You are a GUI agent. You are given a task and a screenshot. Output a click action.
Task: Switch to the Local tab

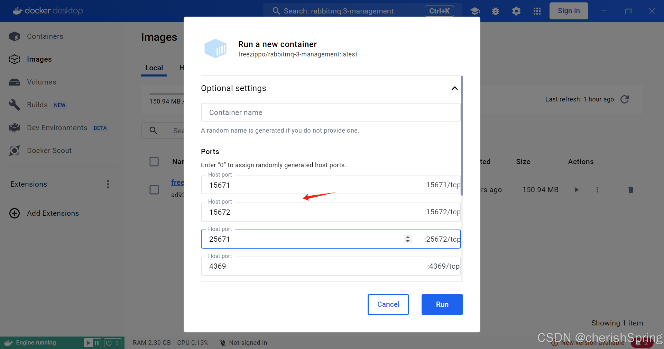click(x=154, y=68)
